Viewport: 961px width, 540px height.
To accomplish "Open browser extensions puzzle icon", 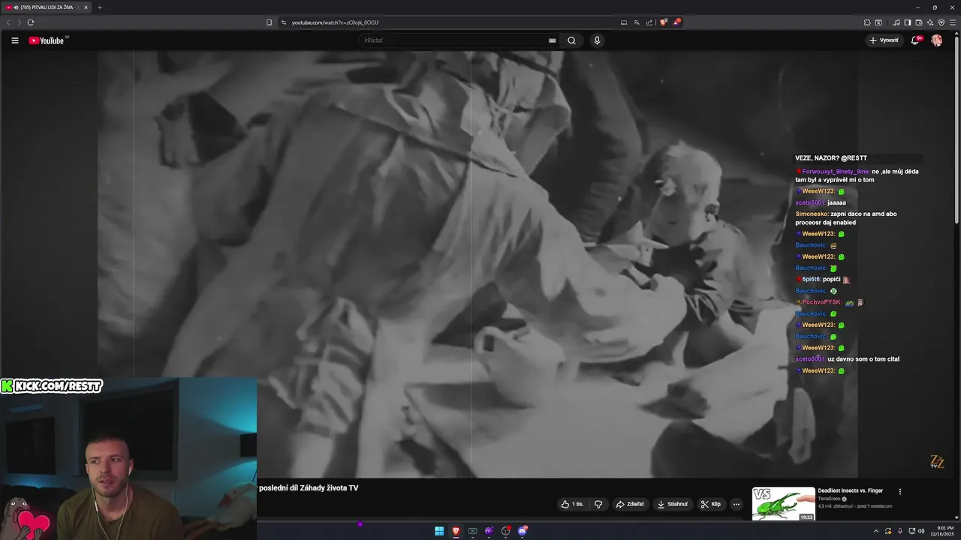I will pyautogui.click(x=867, y=22).
